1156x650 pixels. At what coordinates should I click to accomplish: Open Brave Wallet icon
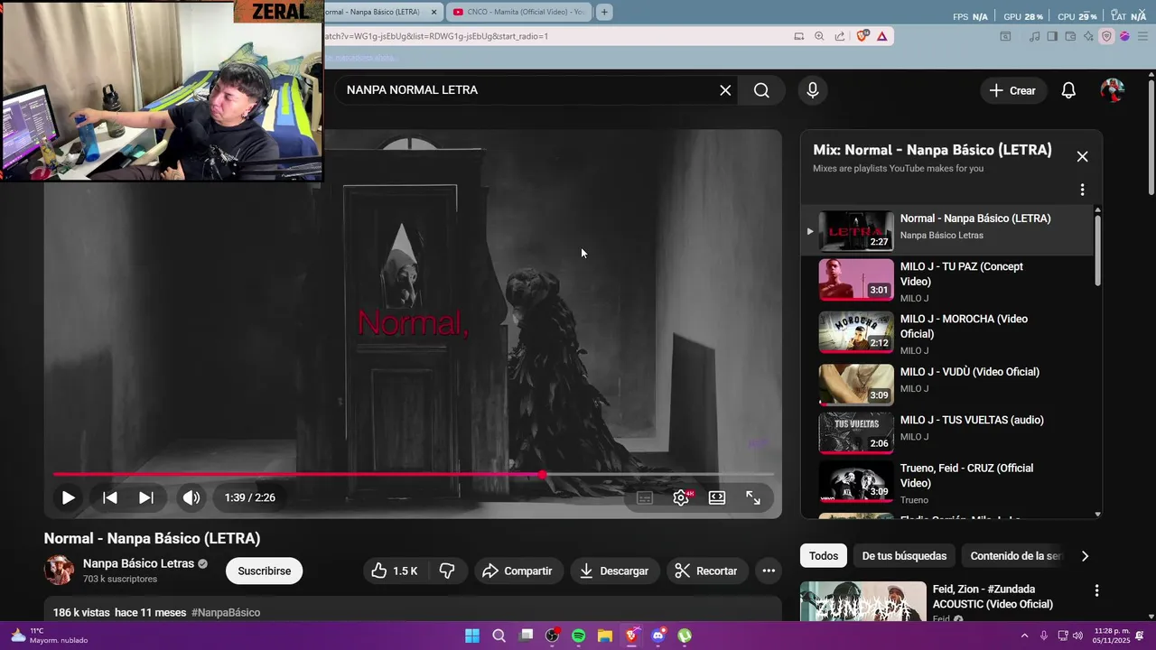(x=1071, y=36)
